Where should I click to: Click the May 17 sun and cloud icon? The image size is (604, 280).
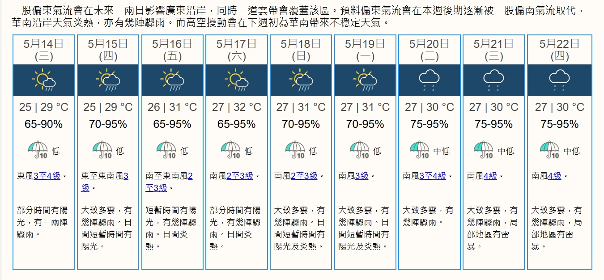(x=237, y=80)
